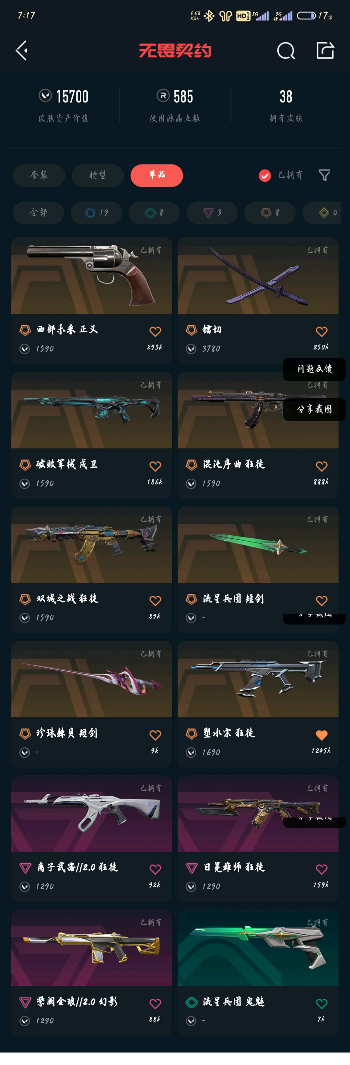Switch to the 枪型 tab
This screenshot has width=350, height=1065.
(98, 175)
